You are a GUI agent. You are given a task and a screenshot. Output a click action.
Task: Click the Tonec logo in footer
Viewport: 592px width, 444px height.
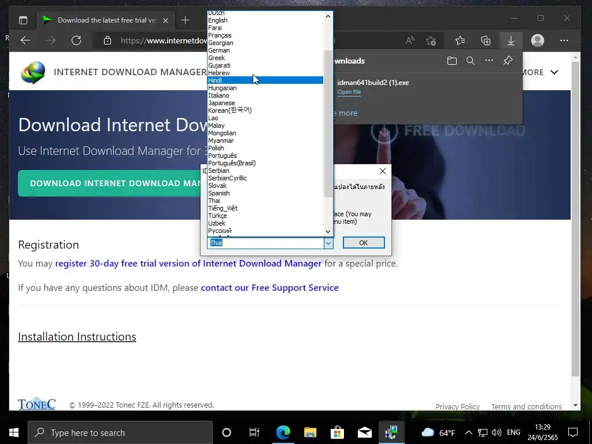click(x=36, y=404)
